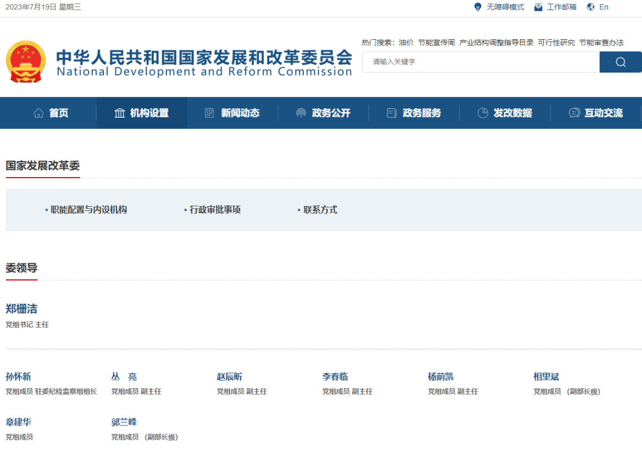Open the 机构设置 navigation tab
The image size is (642, 457).
coord(141,113)
